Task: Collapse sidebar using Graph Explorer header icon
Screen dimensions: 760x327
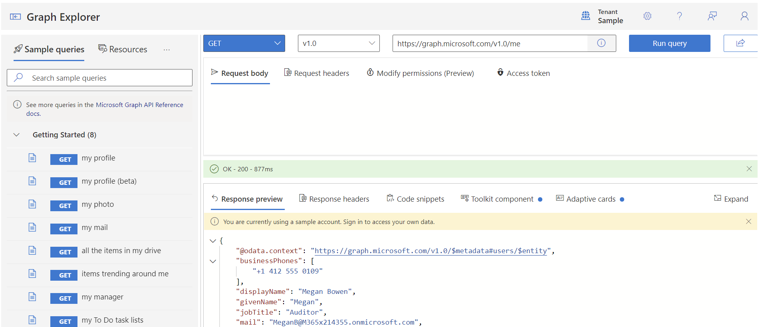Action: 15,16
